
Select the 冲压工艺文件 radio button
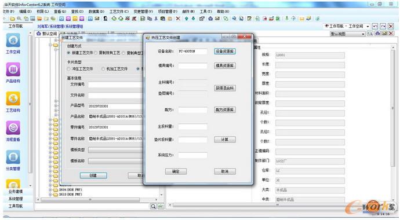pyautogui.click(x=68, y=69)
